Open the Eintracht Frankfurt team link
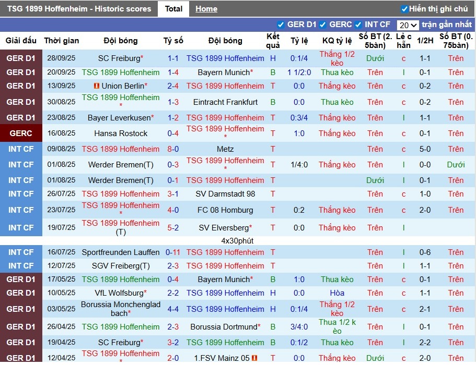The height and width of the screenshot is (365, 476). [225, 102]
